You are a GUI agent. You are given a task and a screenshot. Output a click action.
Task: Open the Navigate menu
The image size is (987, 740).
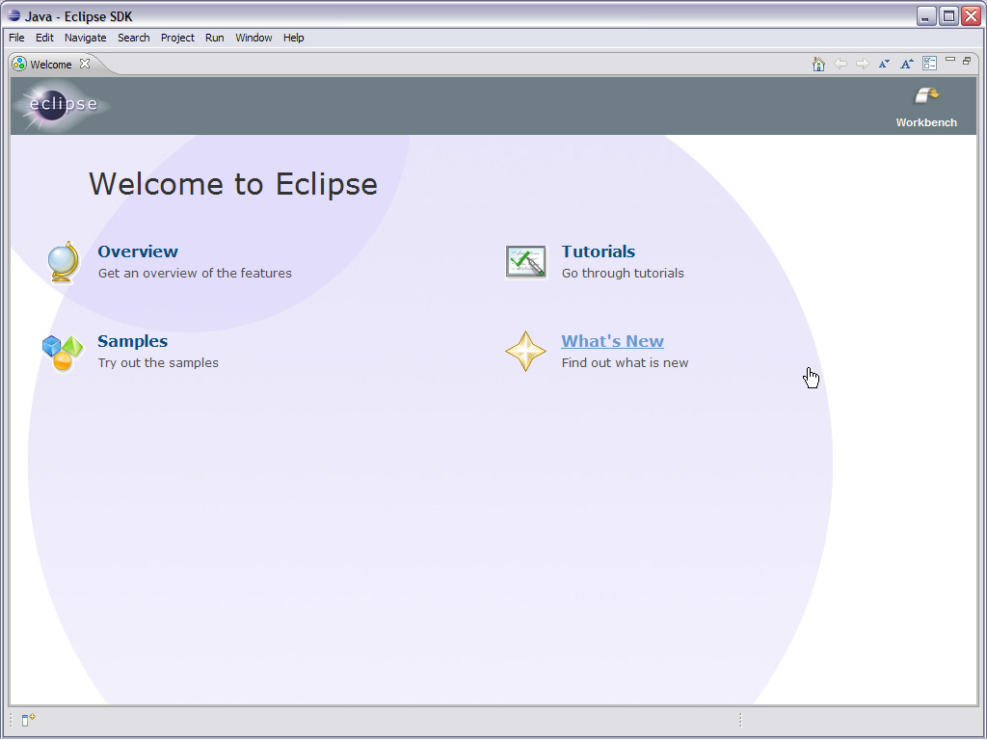[x=85, y=38]
